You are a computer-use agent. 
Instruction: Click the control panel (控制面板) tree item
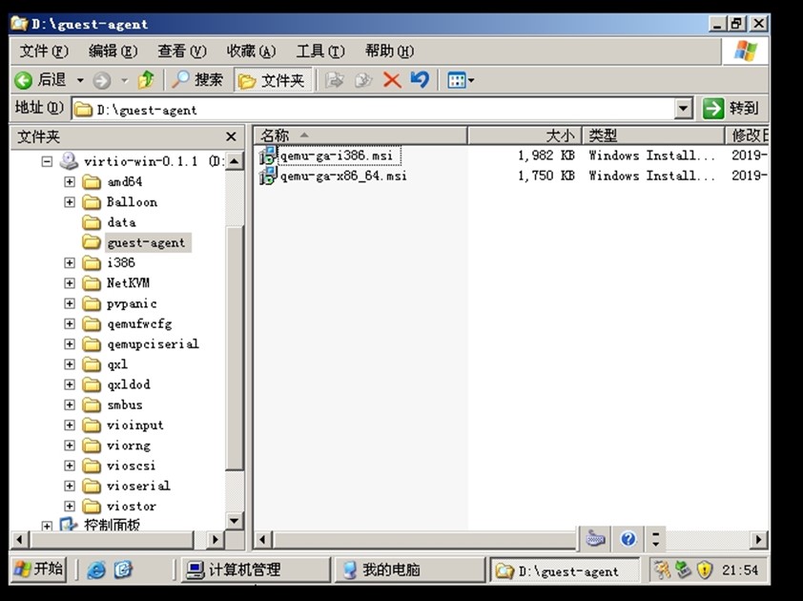(112, 525)
